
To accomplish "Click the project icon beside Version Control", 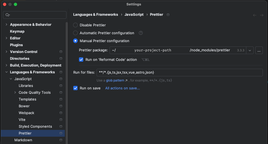I will point(61,52).
